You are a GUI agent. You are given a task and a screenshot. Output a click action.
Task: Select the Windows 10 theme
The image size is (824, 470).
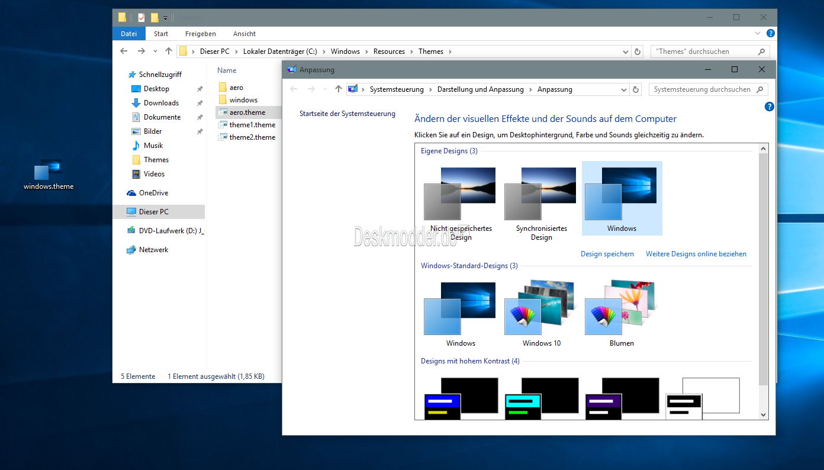[541, 313]
